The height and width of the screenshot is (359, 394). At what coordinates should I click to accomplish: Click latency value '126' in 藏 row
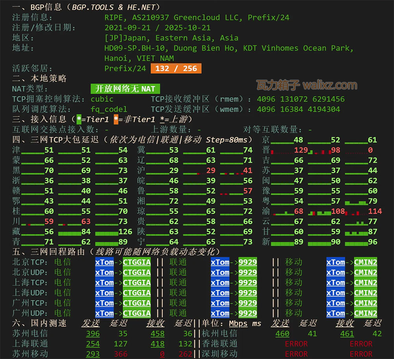pos(125,232)
